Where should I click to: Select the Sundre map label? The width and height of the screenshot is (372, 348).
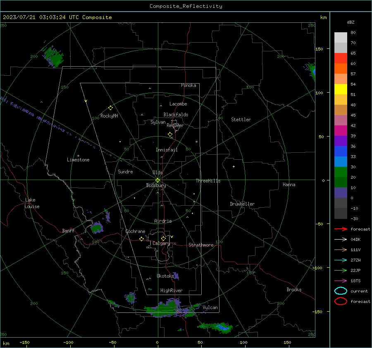click(125, 171)
